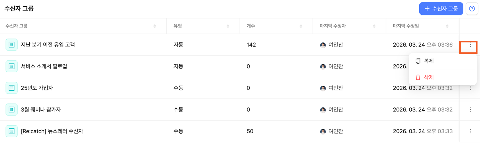Sort by 수신자 그룹 column arrows
Image resolution: width=480 pixels, height=163 pixels.
pos(155,26)
